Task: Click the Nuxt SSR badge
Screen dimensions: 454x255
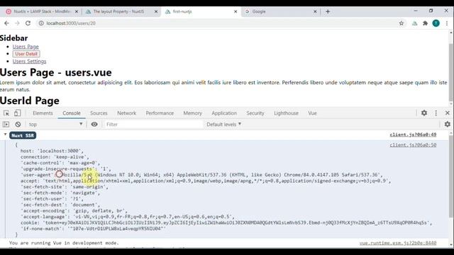Action: (x=23, y=135)
